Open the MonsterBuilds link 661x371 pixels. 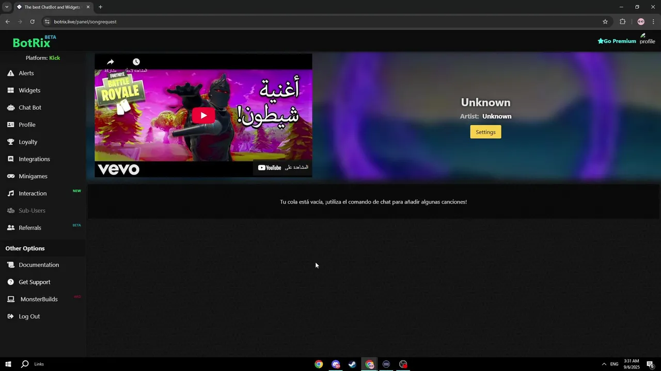[39, 299]
